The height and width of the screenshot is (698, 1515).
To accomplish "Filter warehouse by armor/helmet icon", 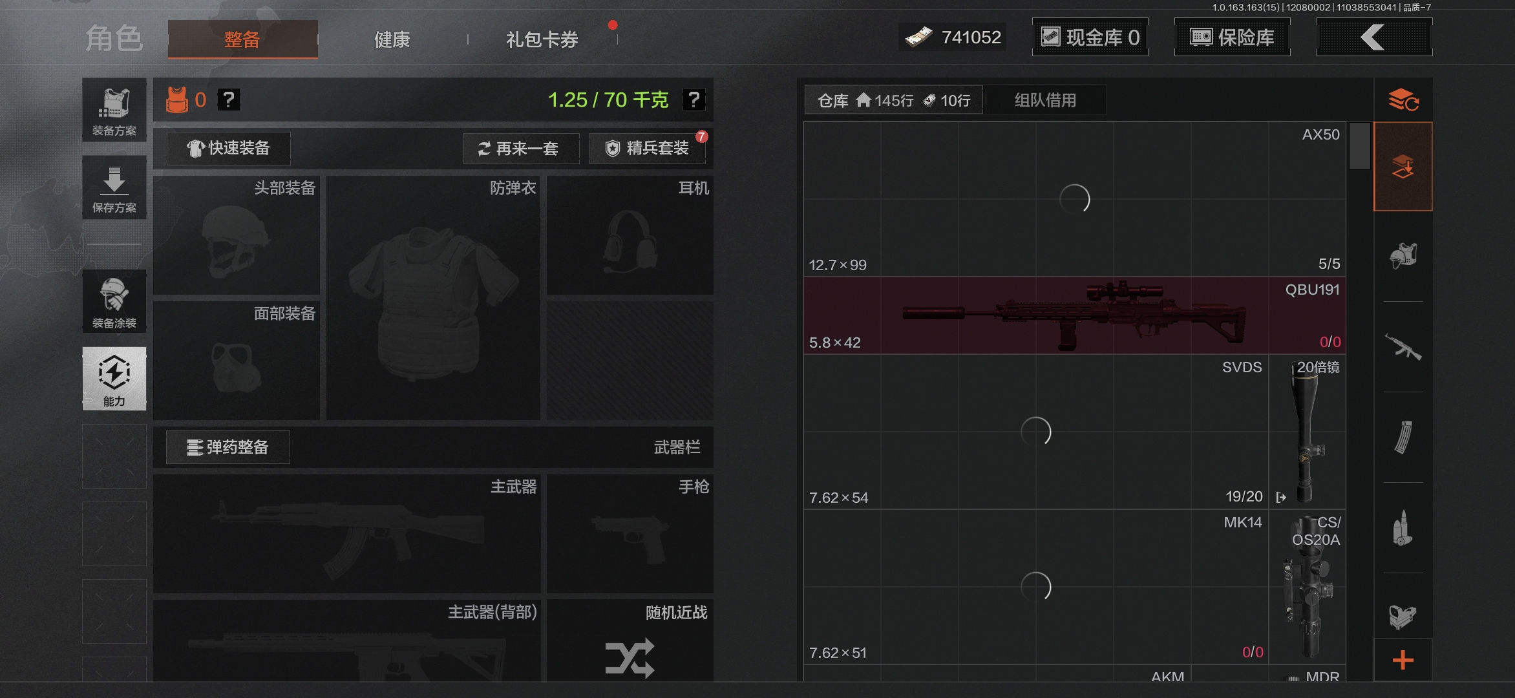I will pos(1403,256).
